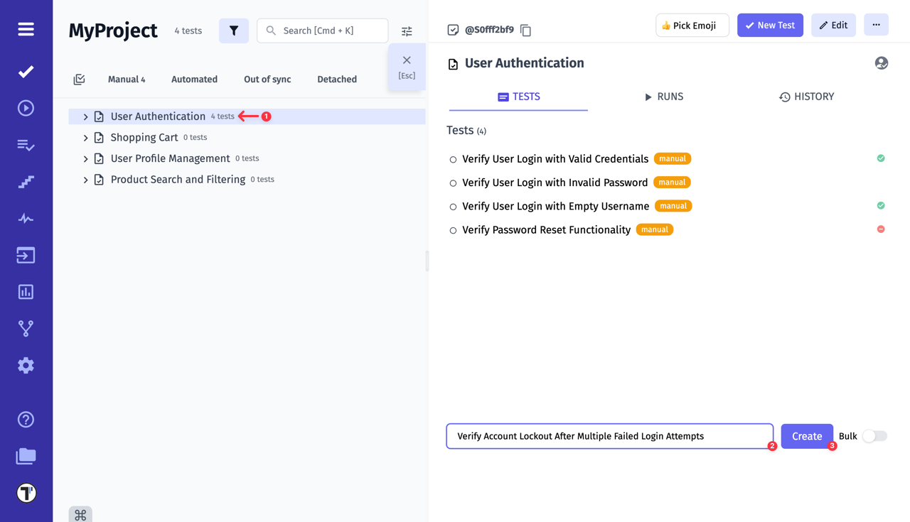Screen dimensions: 910x522
Task: Select the Verify Password Reset Functionality test circle
Action: pos(453,229)
